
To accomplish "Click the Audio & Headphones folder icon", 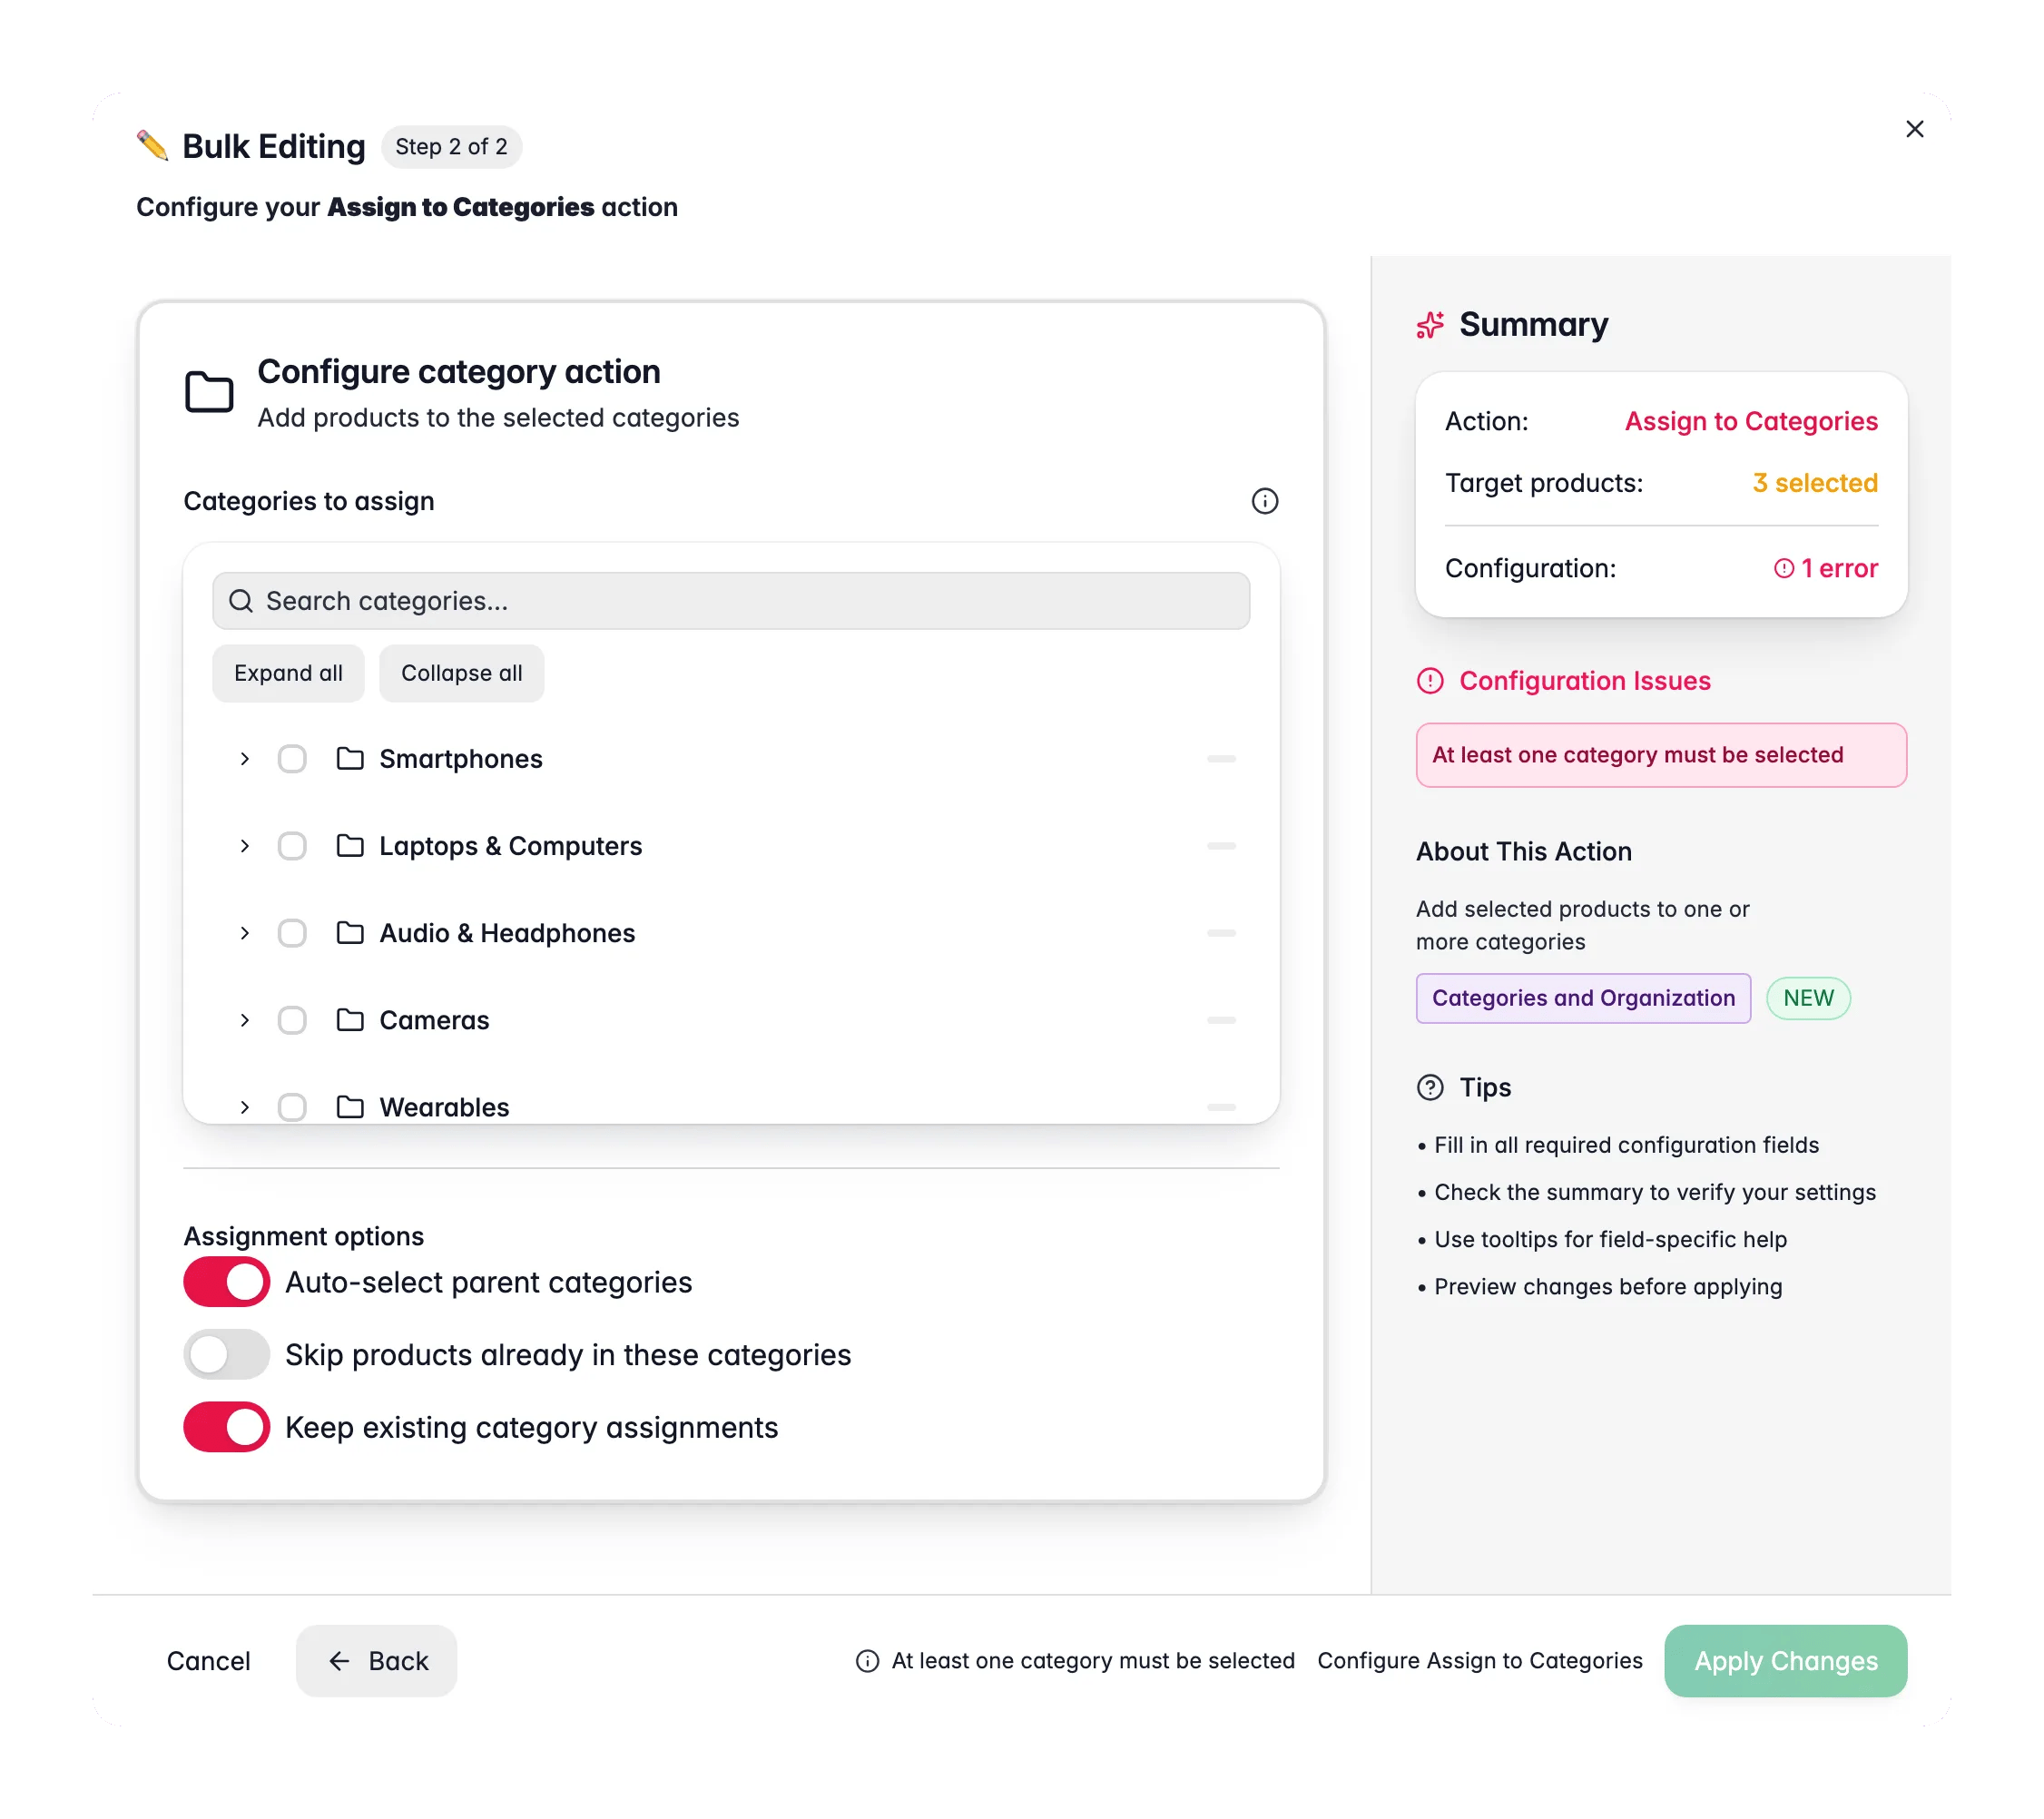I will click(x=350, y=933).
